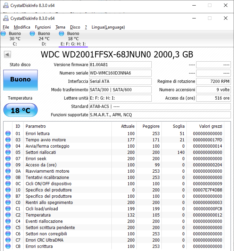
Task: Click the Acceso da (ore) 516 ore value
Action: (214, 98)
